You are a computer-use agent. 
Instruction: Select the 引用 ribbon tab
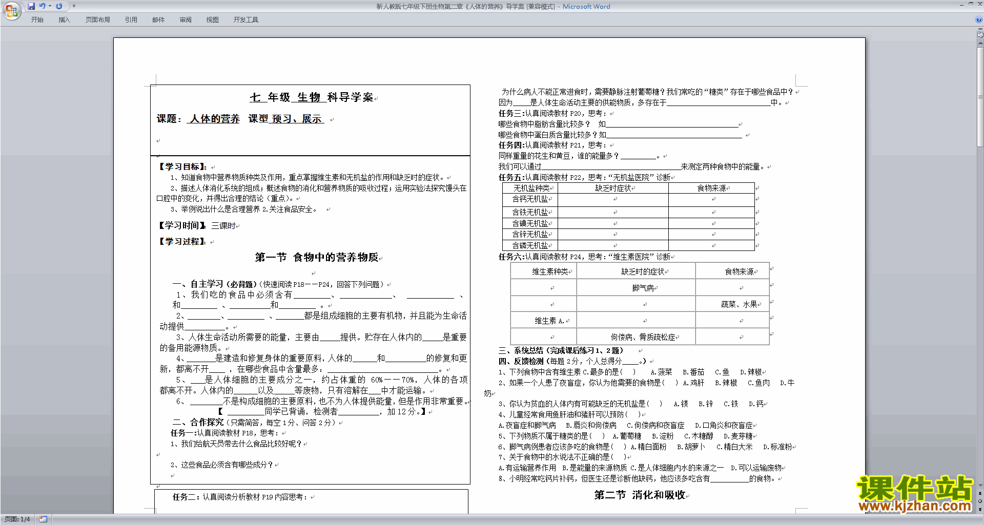(131, 19)
